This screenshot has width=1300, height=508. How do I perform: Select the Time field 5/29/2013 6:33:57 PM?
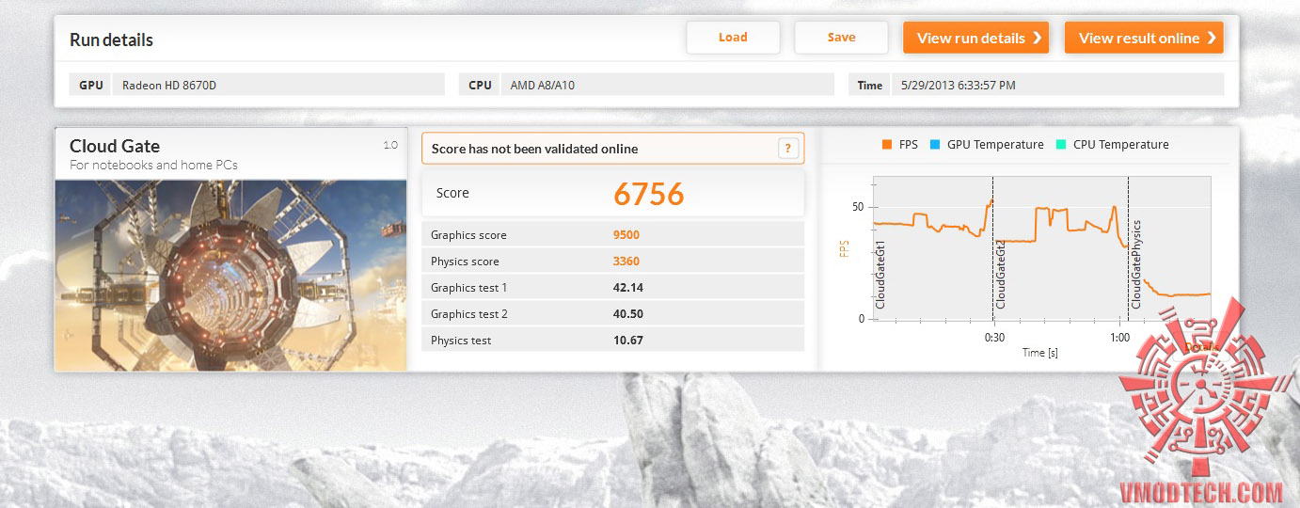point(1056,85)
